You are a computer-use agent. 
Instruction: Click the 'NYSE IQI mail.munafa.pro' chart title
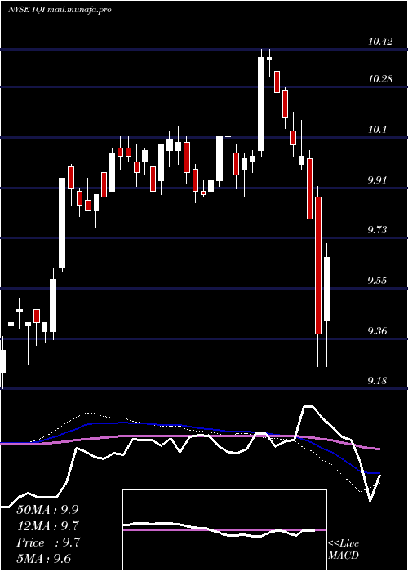[x=60, y=10]
